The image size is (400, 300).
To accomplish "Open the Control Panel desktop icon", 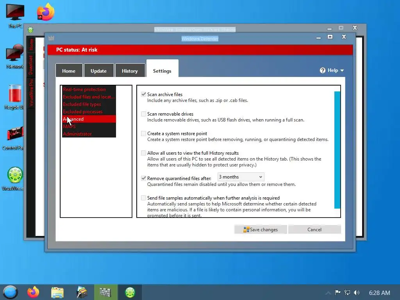I will point(14,138).
